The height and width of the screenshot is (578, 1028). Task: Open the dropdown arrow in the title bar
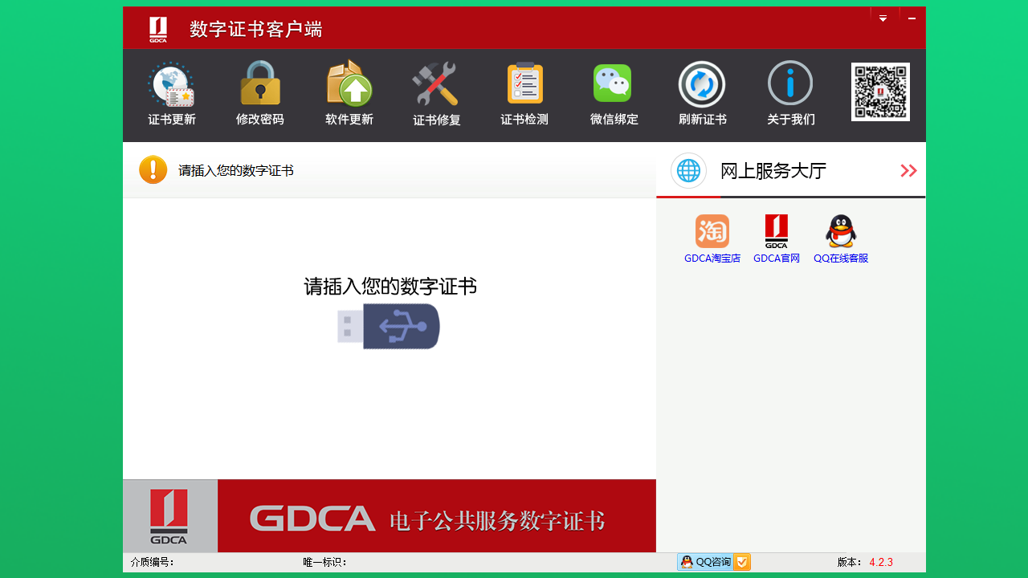click(883, 17)
